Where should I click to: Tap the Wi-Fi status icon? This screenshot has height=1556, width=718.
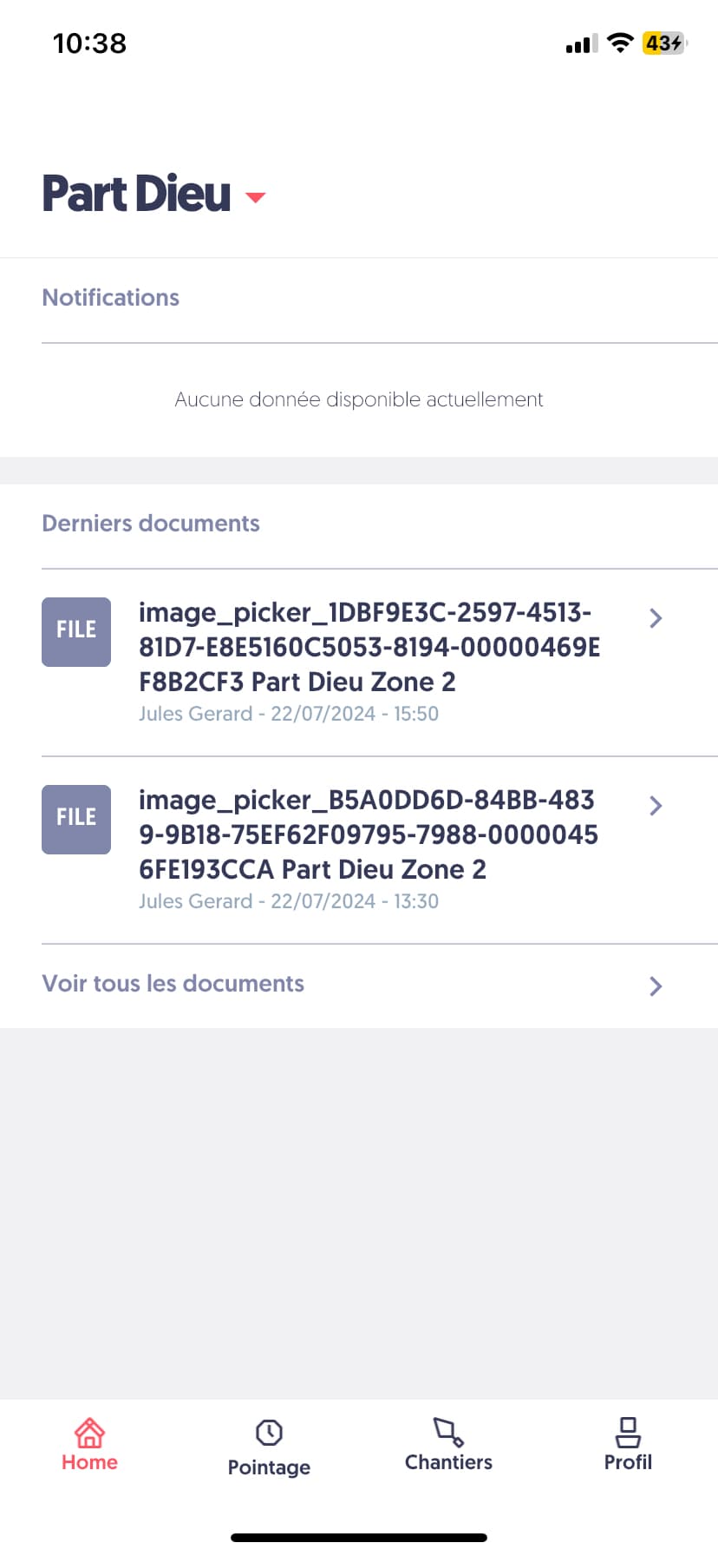(620, 43)
